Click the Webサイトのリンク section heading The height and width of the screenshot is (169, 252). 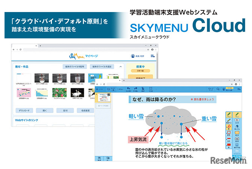(x=27, y=120)
